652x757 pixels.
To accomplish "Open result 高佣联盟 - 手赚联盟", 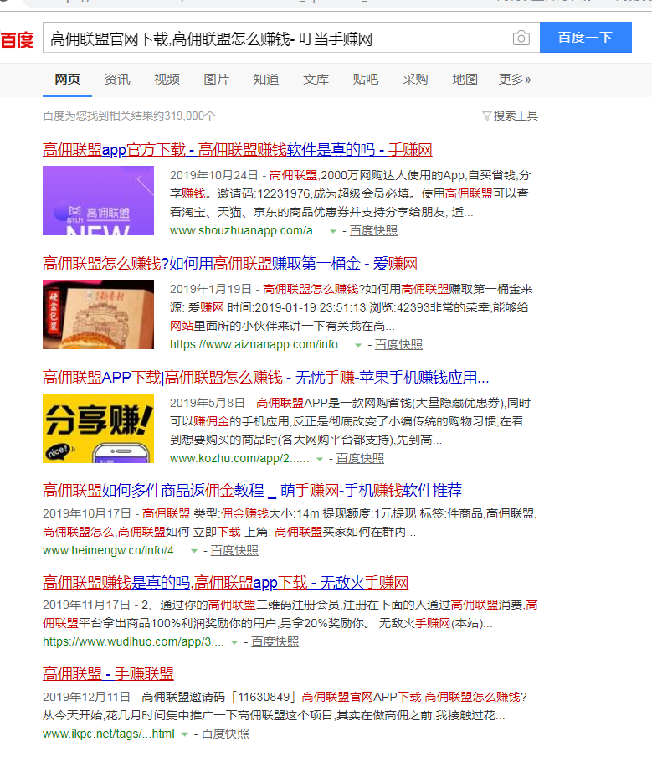I will coord(108,674).
